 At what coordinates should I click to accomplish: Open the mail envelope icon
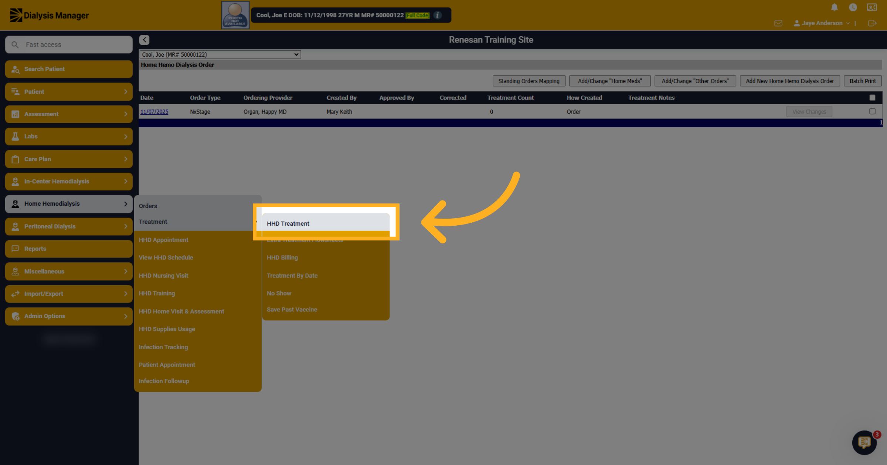(x=778, y=23)
